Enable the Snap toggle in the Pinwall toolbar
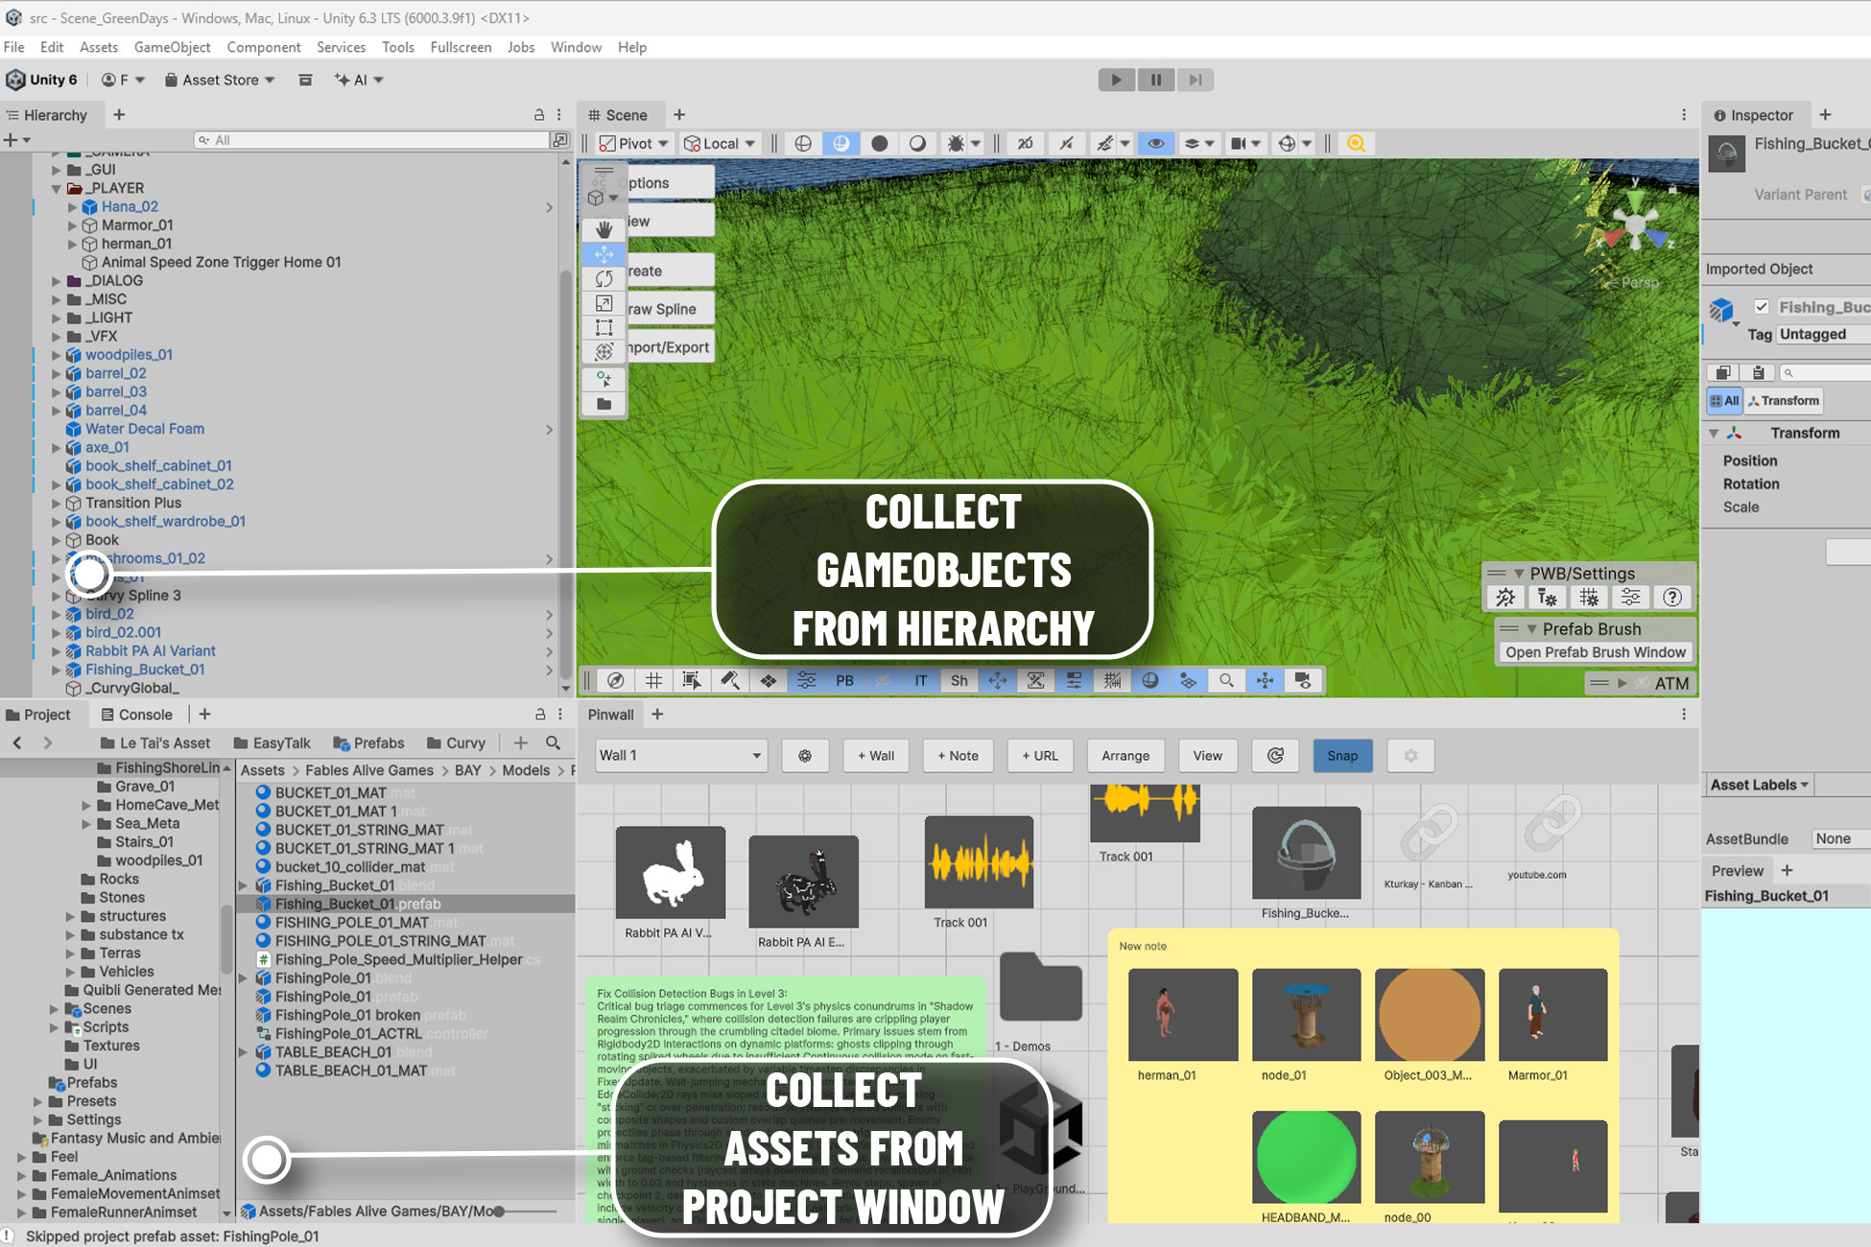Image resolution: width=1871 pixels, height=1247 pixels. click(1342, 756)
